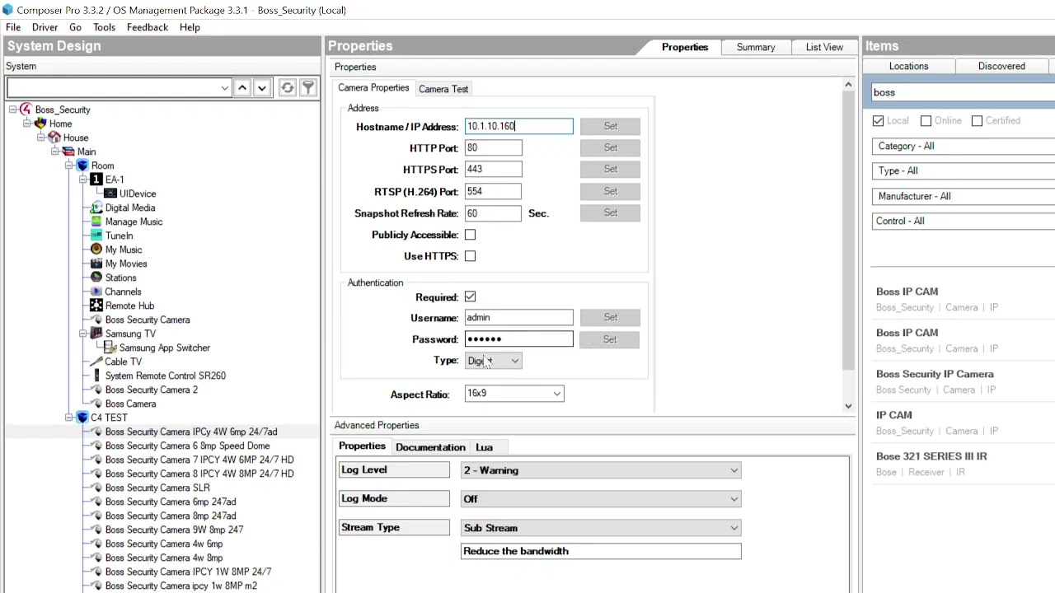This screenshot has width=1055, height=593.
Task: Switch to the Documentation tab
Action: tap(430, 447)
